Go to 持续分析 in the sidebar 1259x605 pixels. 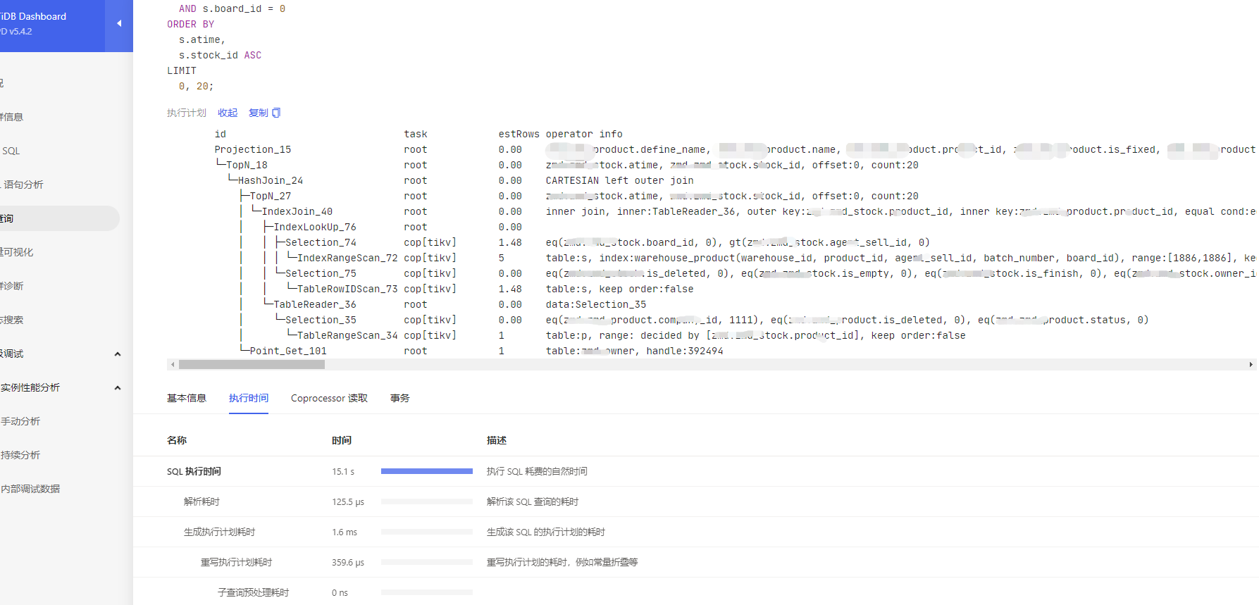point(20,455)
